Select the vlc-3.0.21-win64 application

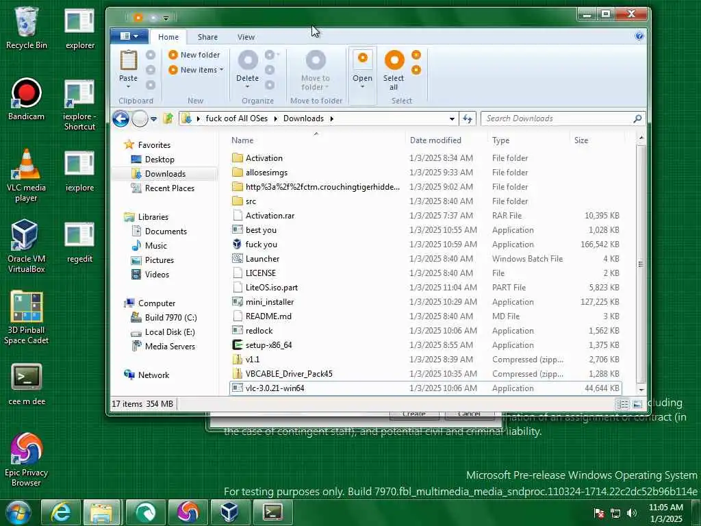pos(275,388)
